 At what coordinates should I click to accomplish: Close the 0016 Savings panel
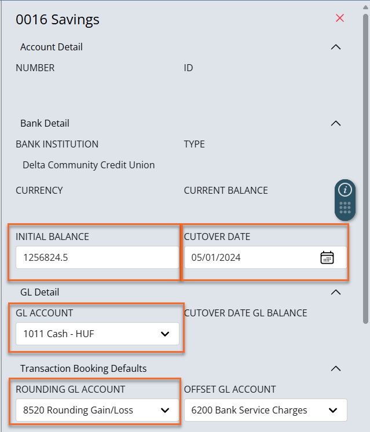pos(340,18)
